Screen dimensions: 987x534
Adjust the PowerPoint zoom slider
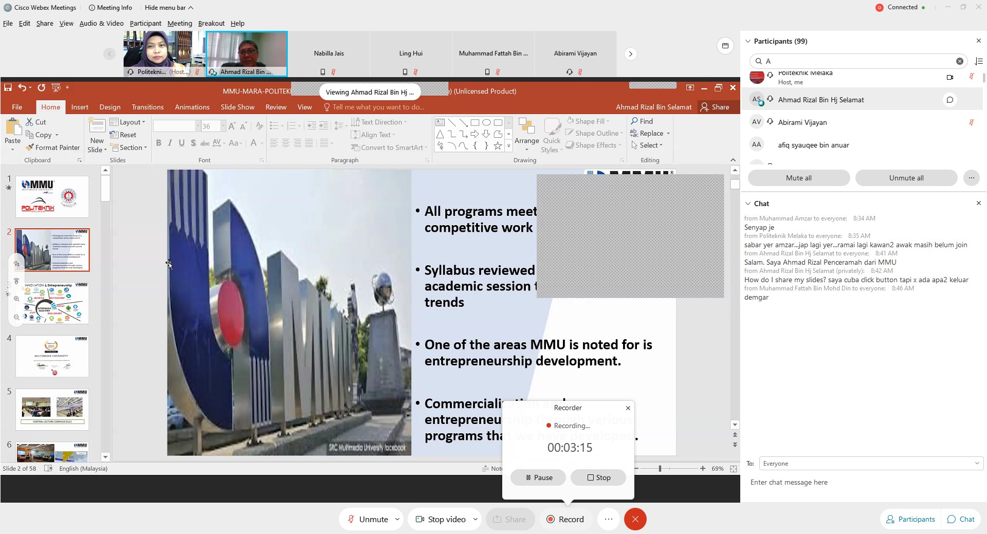pyautogui.click(x=660, y=469)
